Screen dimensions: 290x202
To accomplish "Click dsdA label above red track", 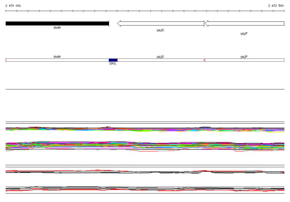I will (x=57, y=57).
